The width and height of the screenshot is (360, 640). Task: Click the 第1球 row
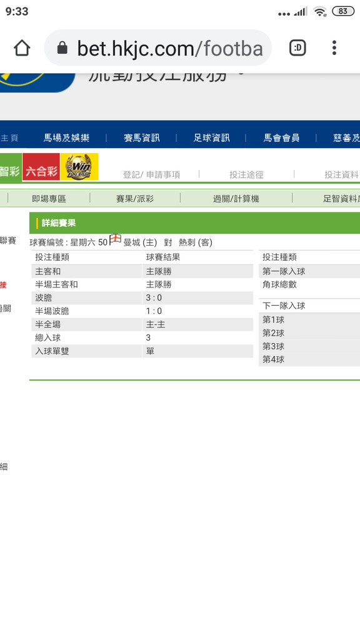[x=309, y=319]
